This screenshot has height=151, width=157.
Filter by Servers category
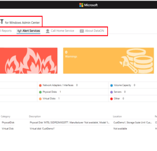tap(118, 92)
